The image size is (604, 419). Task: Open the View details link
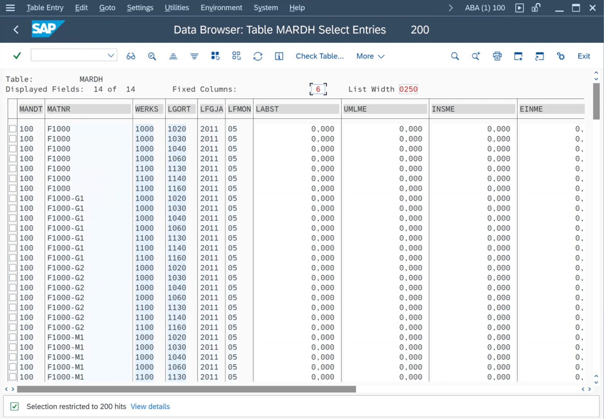click(x=150, y=406)
